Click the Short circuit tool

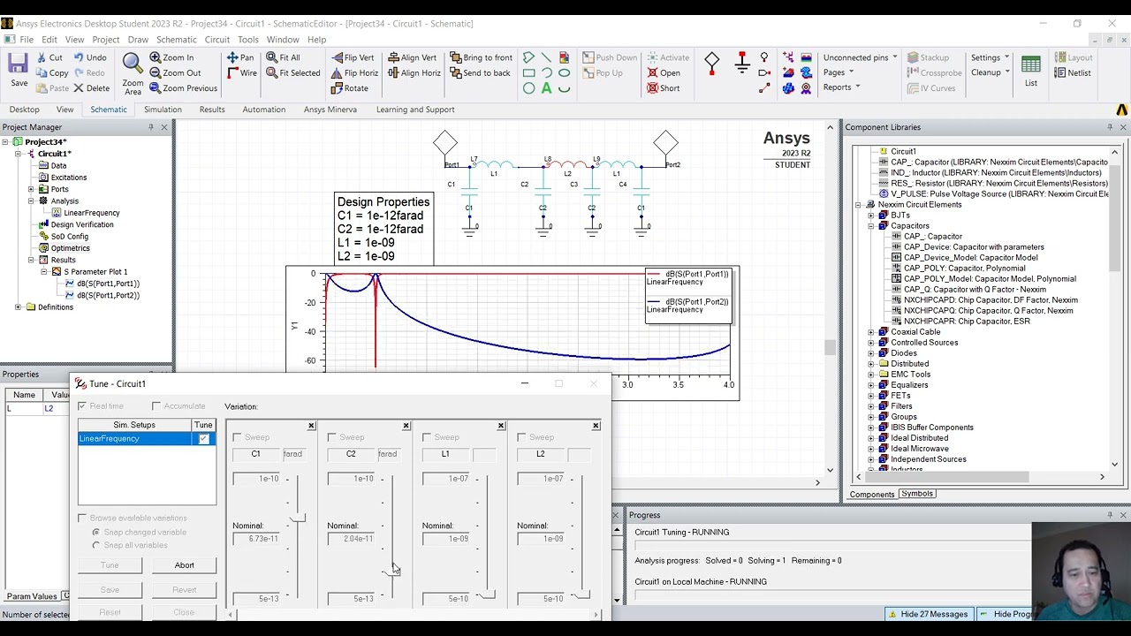pyautogui.click(x=663, y=88)
